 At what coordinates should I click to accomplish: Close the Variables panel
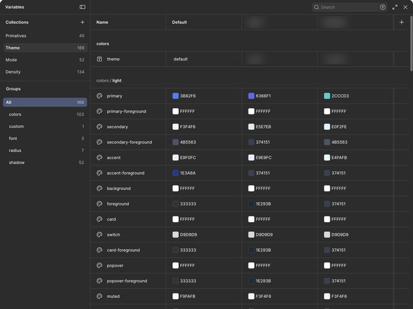(x=405, y=7)
